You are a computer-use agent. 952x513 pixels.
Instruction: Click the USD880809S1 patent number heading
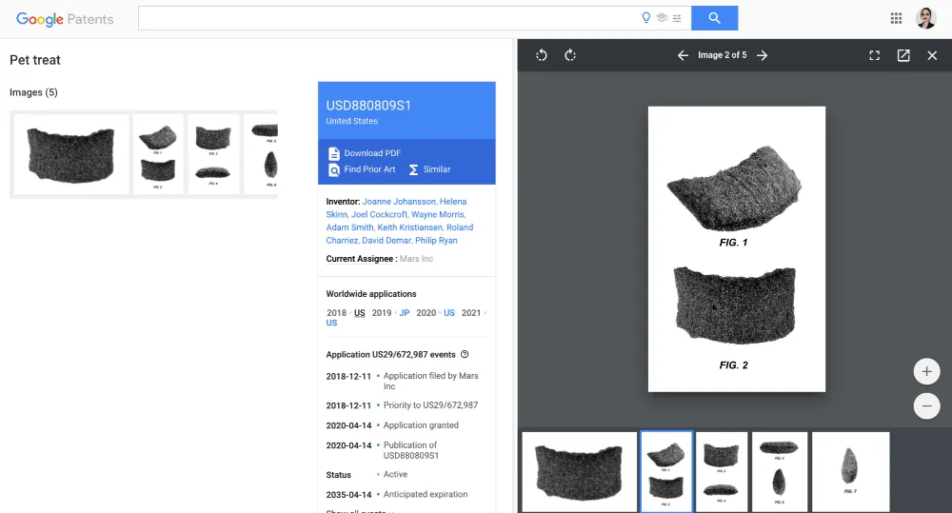tap(368, 105)
